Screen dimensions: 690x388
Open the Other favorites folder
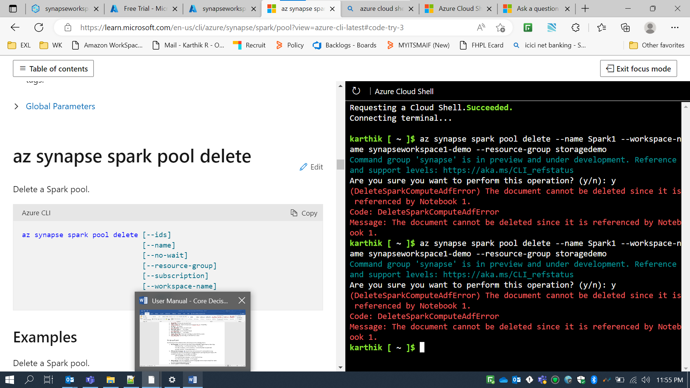[x=657, y=45]
